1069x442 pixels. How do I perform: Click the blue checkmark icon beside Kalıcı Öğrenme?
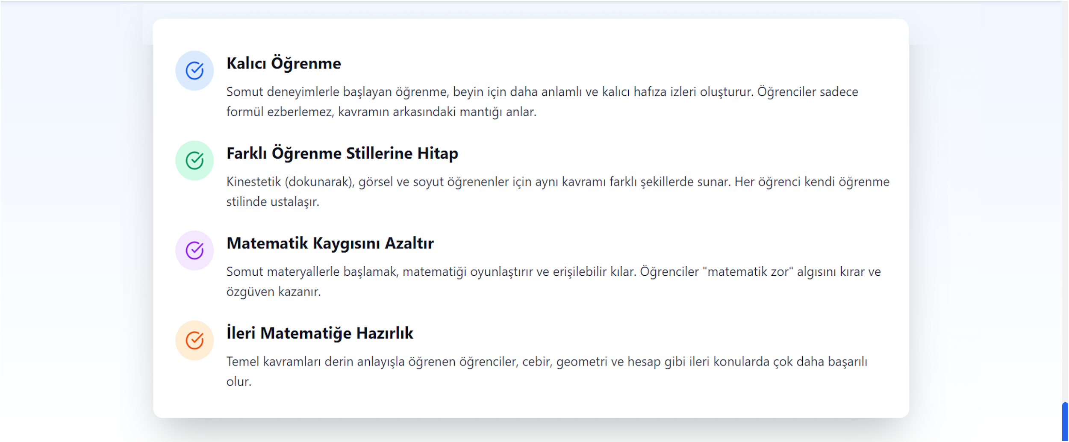tap(194, 71)
